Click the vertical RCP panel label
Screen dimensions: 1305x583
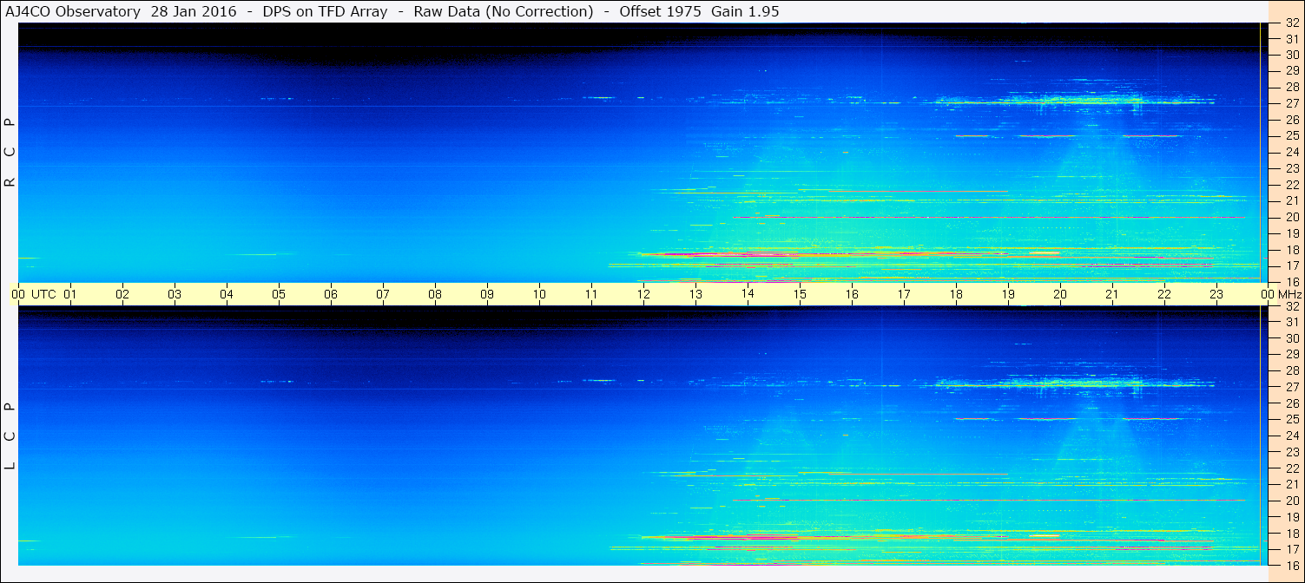[x=10, y=153]
